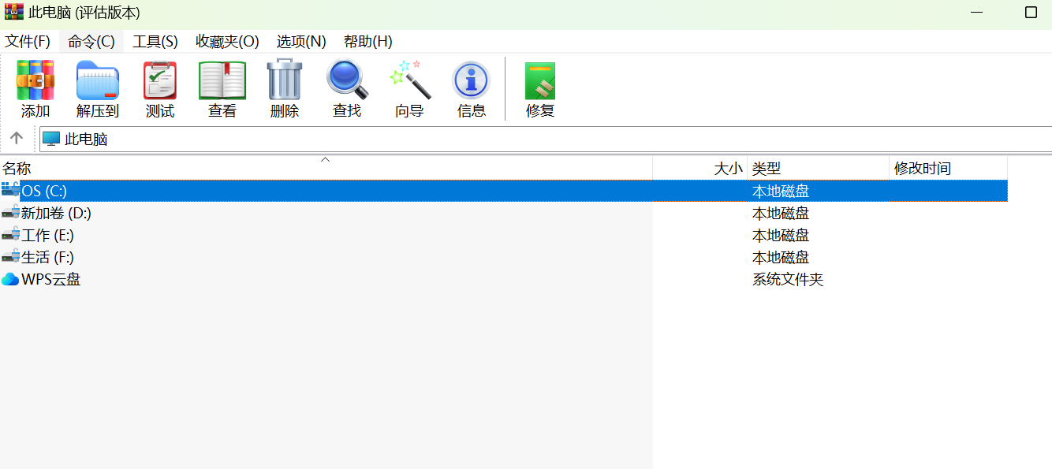Open the 命令(C) menu
The width and height of the screenshot is (1052, 469).
tap(91, 42)
